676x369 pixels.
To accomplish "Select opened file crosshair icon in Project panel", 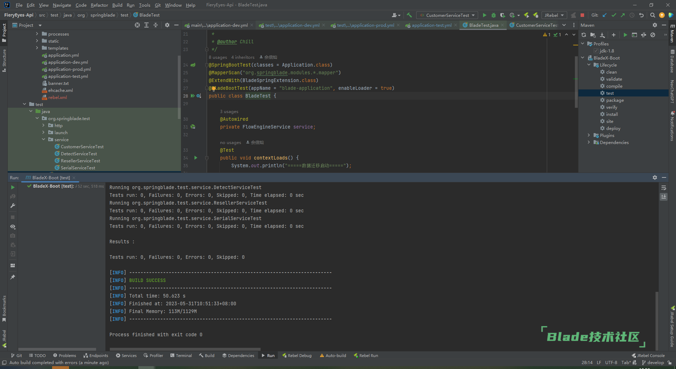I will pyautogui.click(x=137, y=25).
